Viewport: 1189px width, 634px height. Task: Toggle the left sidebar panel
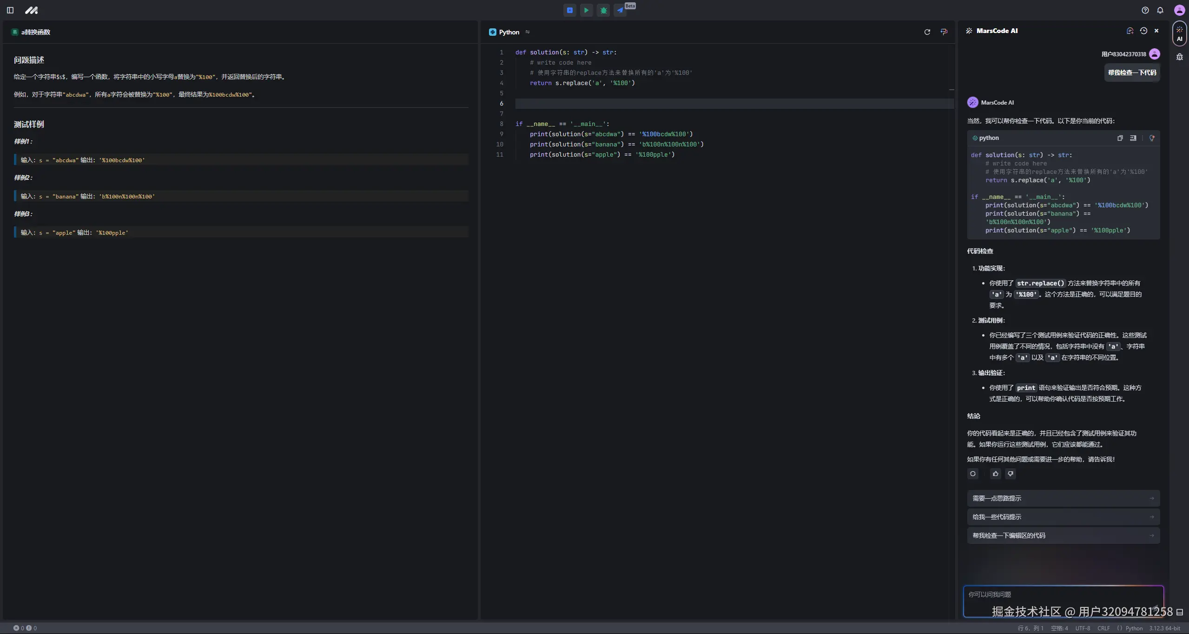(x=10, y=10)
